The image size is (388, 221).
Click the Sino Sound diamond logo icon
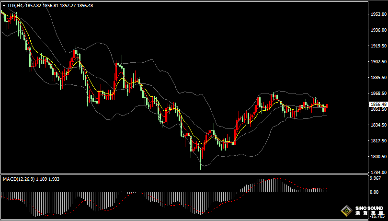coord(346,211)
